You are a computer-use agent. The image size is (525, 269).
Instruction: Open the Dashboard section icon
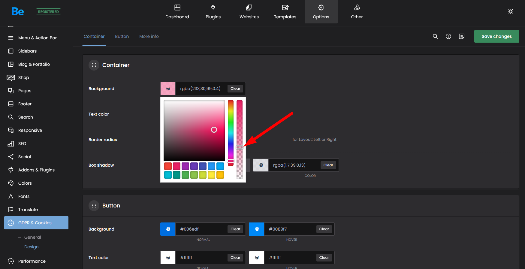point(177,8)
